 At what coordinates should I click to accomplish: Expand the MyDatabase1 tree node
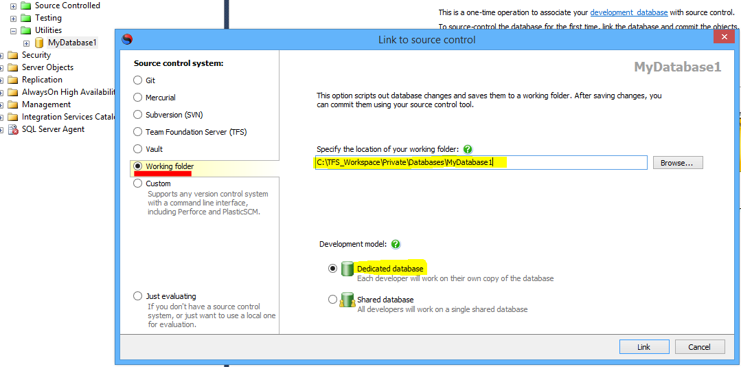coord(26,43)
